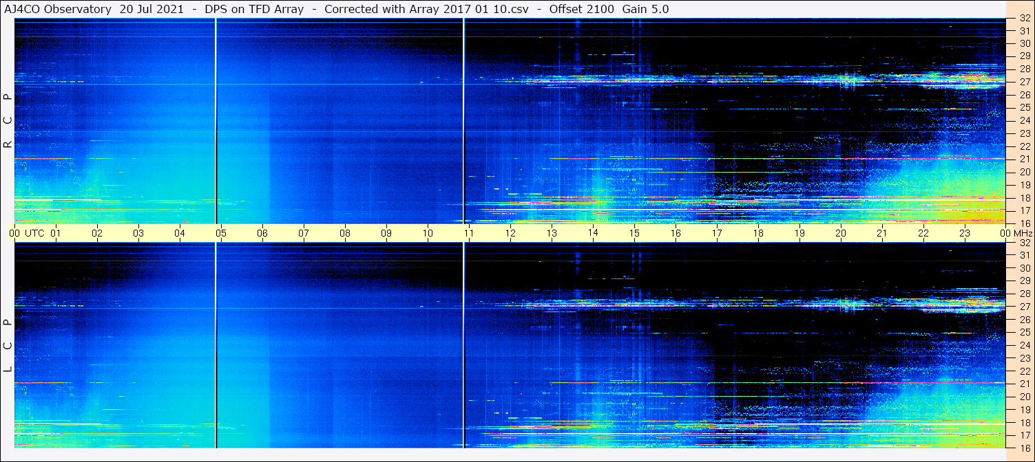Select hour 15 on the time axis

pyautogui.click(x=634, y=232)
